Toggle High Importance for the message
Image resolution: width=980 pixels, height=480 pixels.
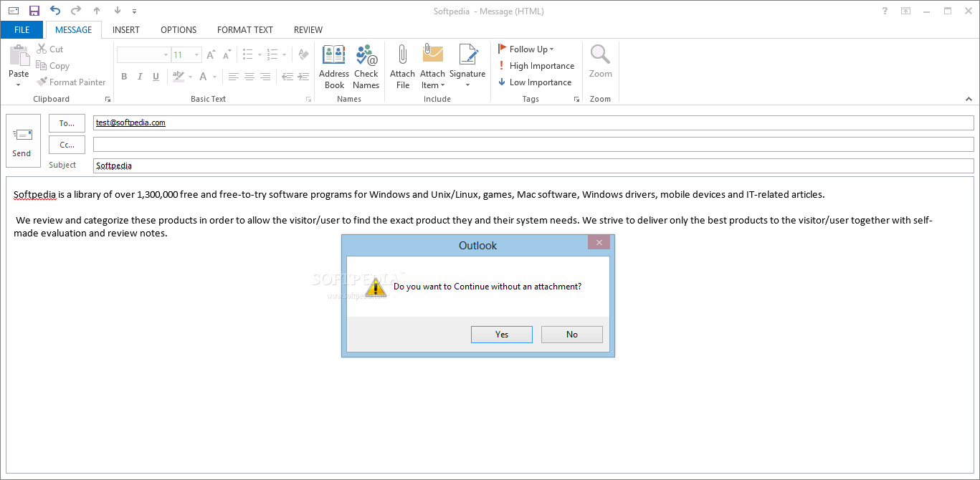(x=536, y=66)
